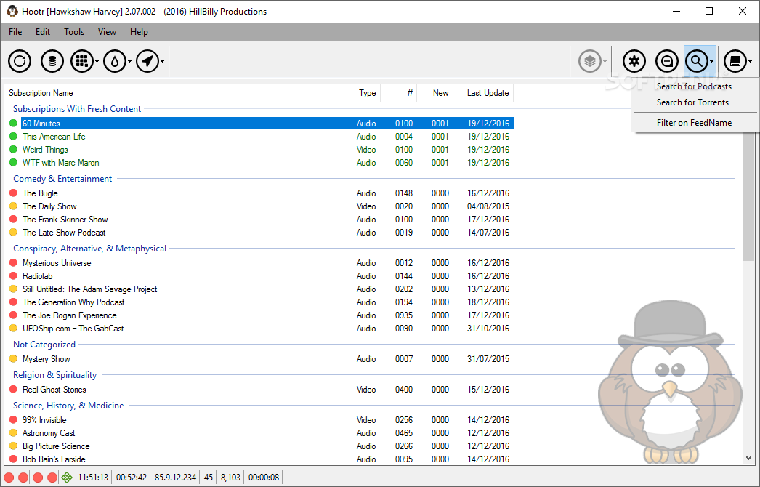Click the list scrollbar down arrow
The width and height of the screenshot is (760, 487).
pyautogui.click(x=749, y=457)
